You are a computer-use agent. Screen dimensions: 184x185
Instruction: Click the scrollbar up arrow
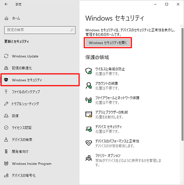pos(182,26)
